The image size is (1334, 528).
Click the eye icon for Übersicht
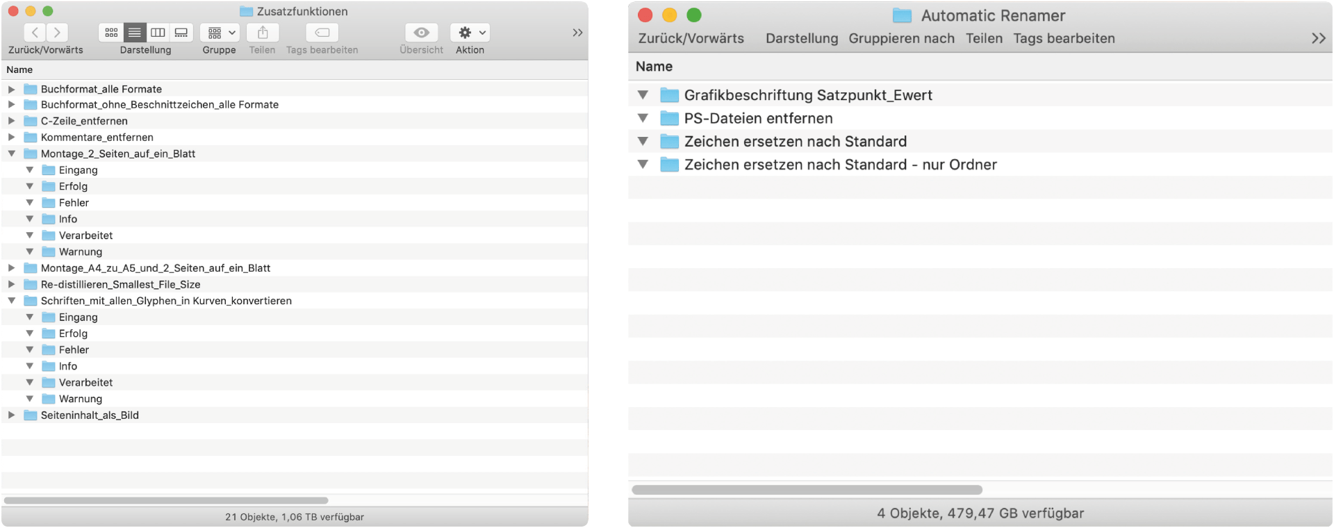[x=421, y=33]
